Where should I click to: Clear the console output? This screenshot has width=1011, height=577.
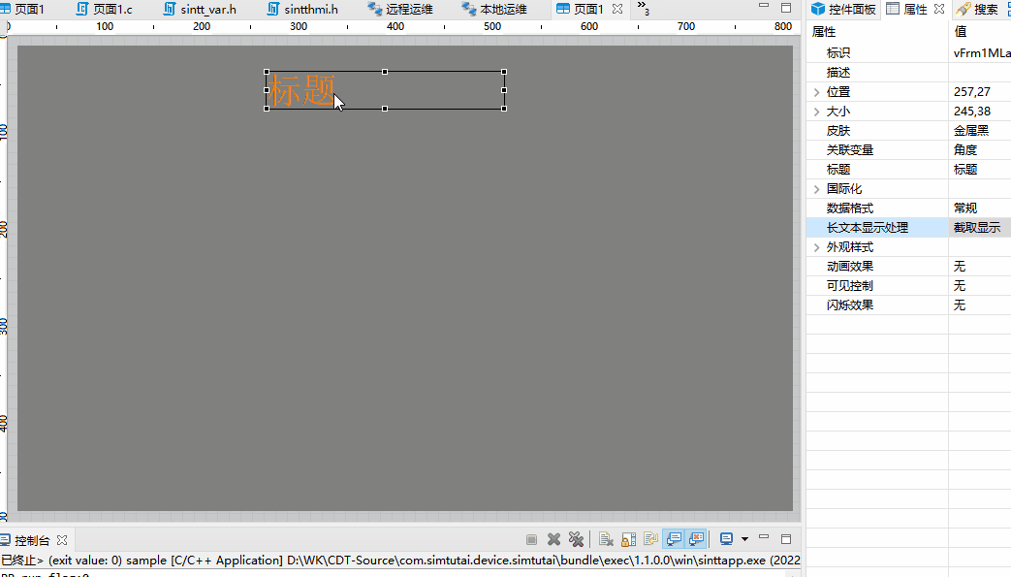(606, 539)
